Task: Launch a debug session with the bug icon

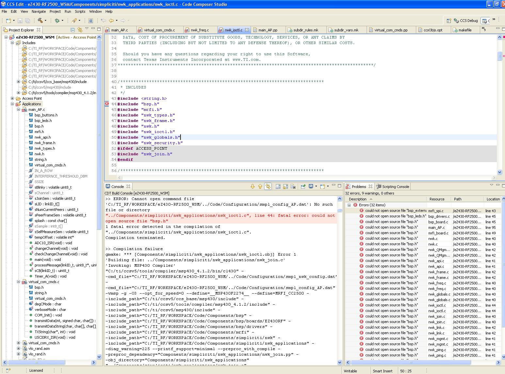Action: [57, 20]
